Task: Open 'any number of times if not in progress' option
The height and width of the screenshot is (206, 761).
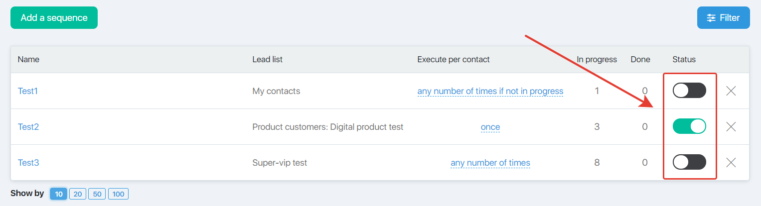Action: tap(490, 91)
